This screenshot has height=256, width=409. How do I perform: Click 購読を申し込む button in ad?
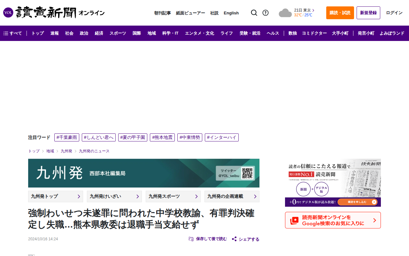[x=358, y=202]
